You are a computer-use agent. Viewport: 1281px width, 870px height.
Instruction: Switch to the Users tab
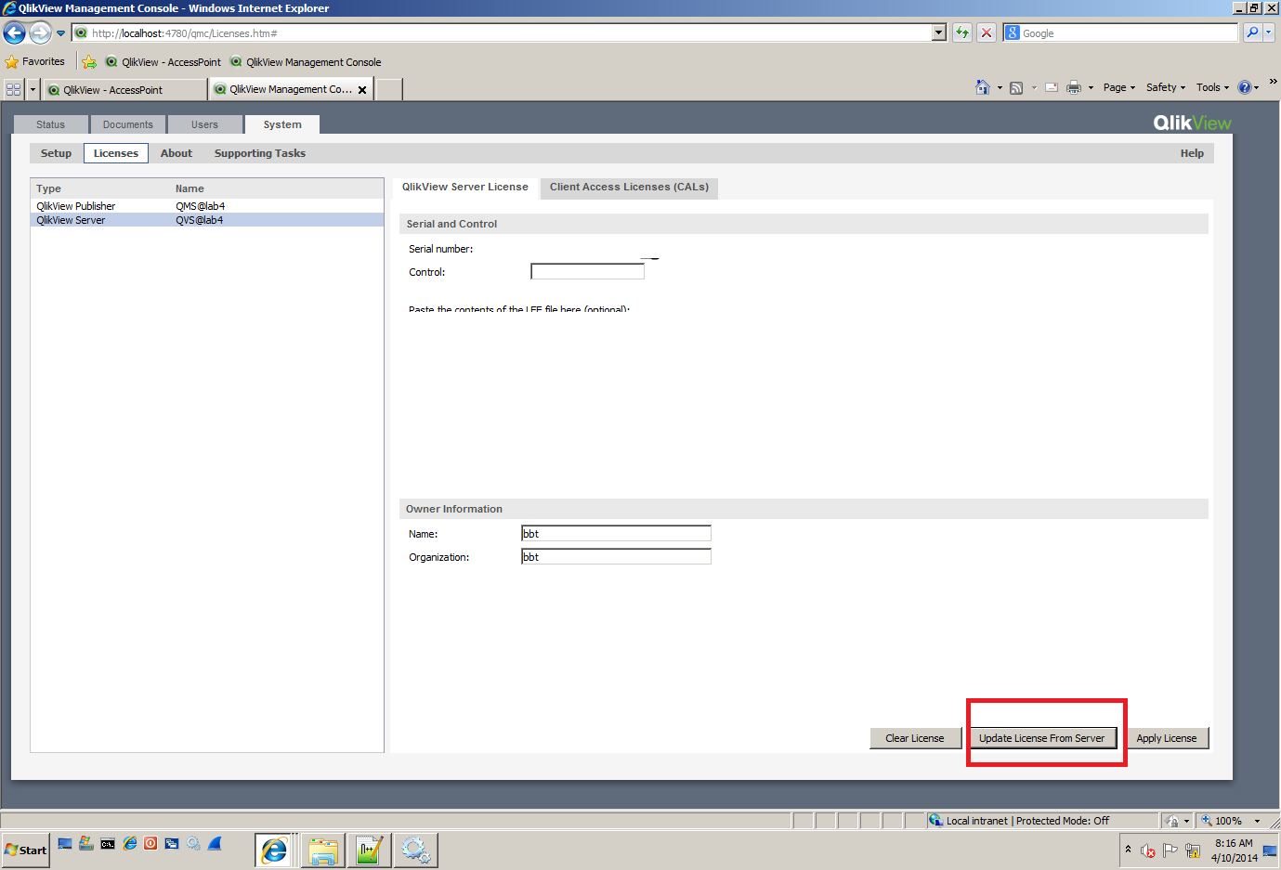(x=205, y=124)
